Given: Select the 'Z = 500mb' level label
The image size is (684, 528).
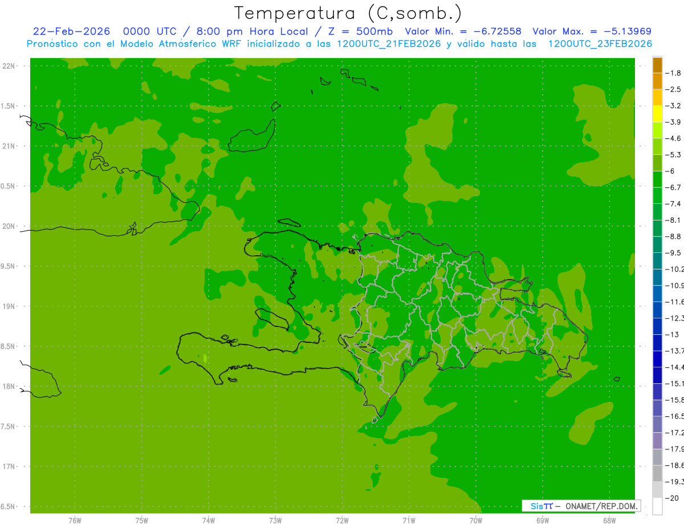Looking at the screenshot, I should tap(359, 31).
